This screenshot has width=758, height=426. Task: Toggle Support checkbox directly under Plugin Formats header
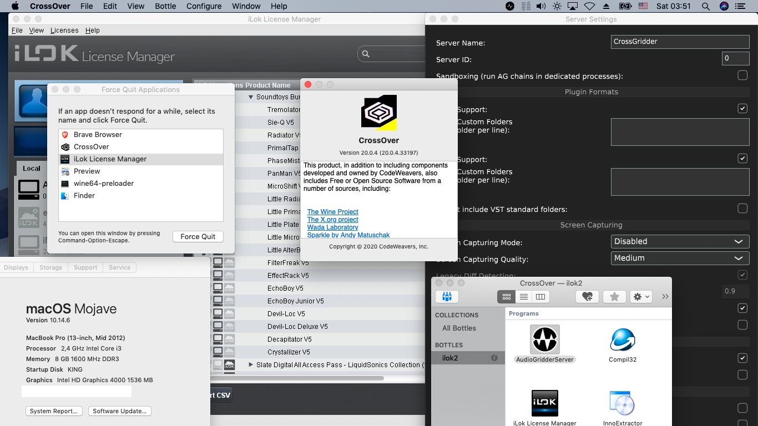pyautogui.click(x=742, y=109)
